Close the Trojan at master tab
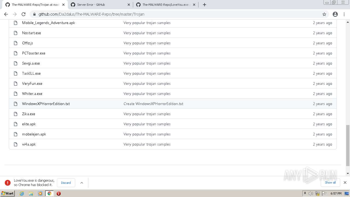Image resolution: width=350 pixels, height=197 pixels. tap(63, 5)
